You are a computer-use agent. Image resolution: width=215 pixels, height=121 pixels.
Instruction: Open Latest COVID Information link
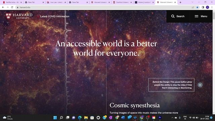point(55,16)
